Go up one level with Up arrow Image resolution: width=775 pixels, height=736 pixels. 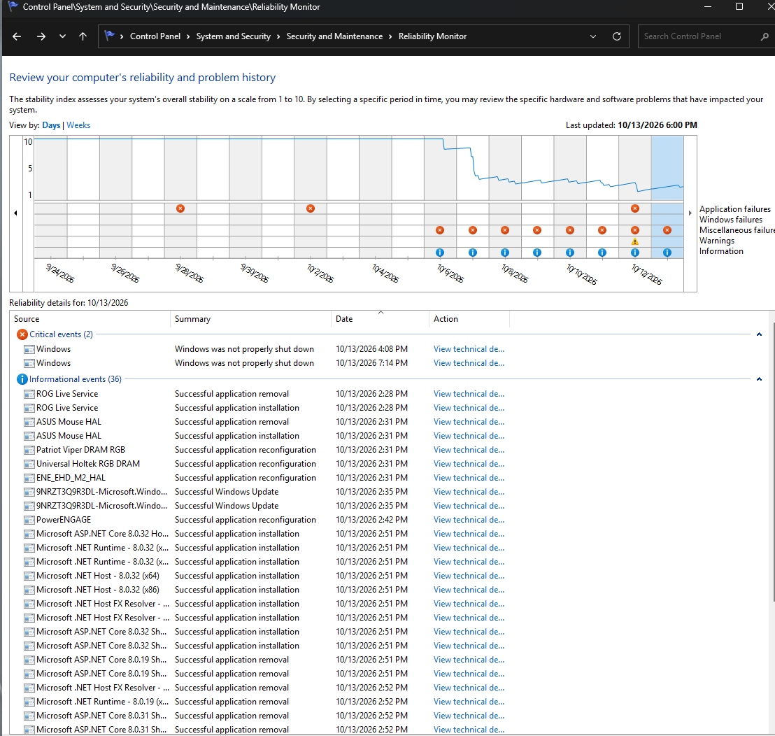click(x=83, y=36)
